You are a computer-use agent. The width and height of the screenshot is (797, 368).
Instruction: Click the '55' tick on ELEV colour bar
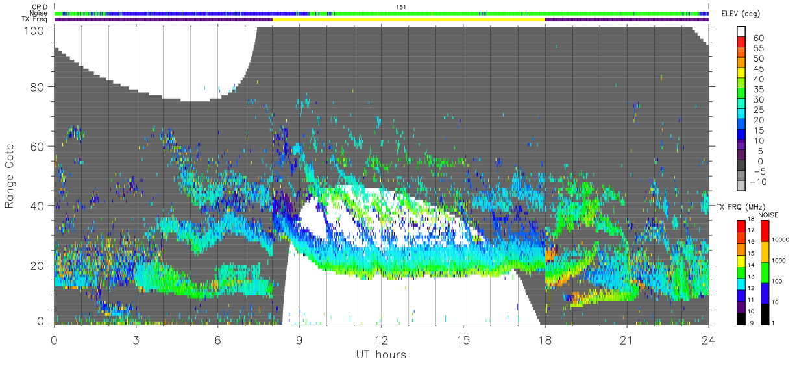point(757,49)
